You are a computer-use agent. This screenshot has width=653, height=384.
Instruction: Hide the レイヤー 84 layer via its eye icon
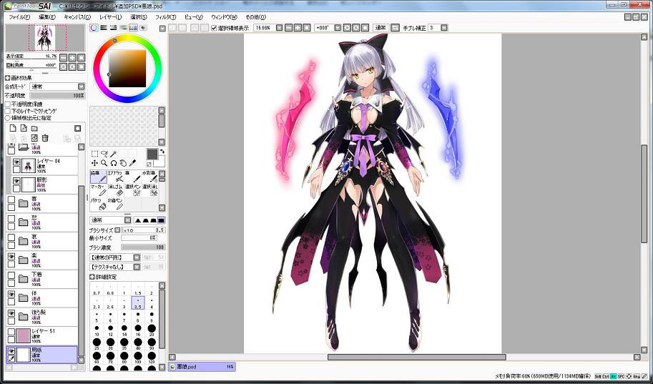(16, 162)
